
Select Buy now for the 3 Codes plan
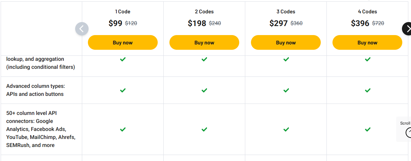point(286,42)
